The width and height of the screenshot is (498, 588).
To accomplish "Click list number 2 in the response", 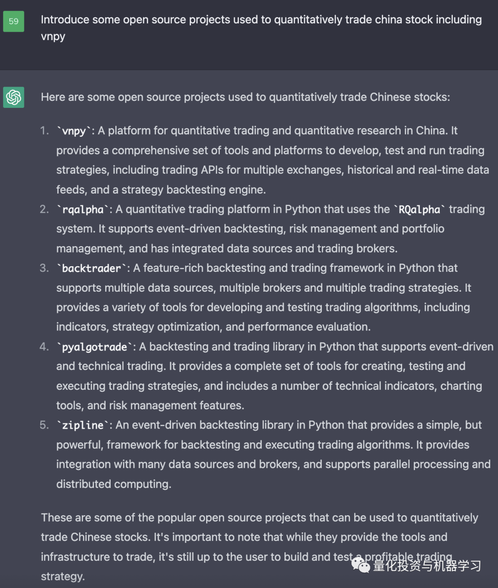I will tap(44, 210).
